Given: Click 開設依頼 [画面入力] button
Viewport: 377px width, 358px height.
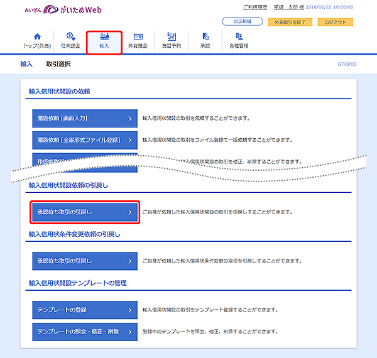Looking at the screenshot, I should 85,119.
